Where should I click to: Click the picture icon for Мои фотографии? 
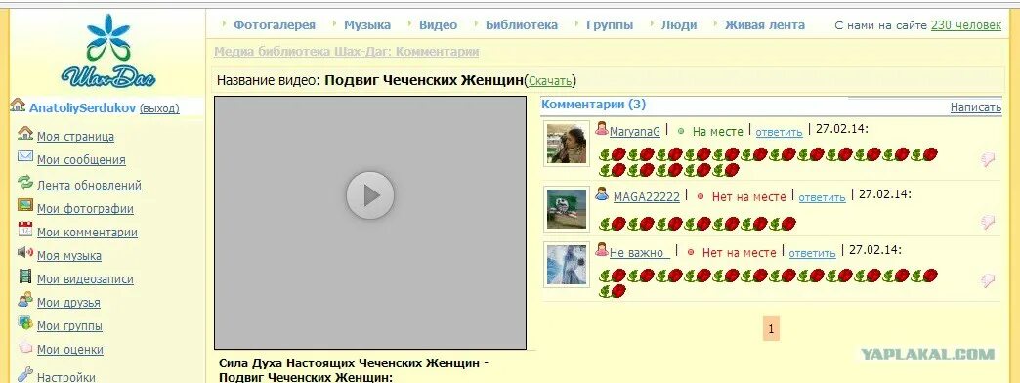25,206
